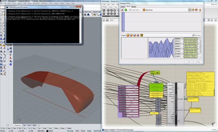Toggle the second Display orb
This screenshot has width=218, height=132.
131,35
